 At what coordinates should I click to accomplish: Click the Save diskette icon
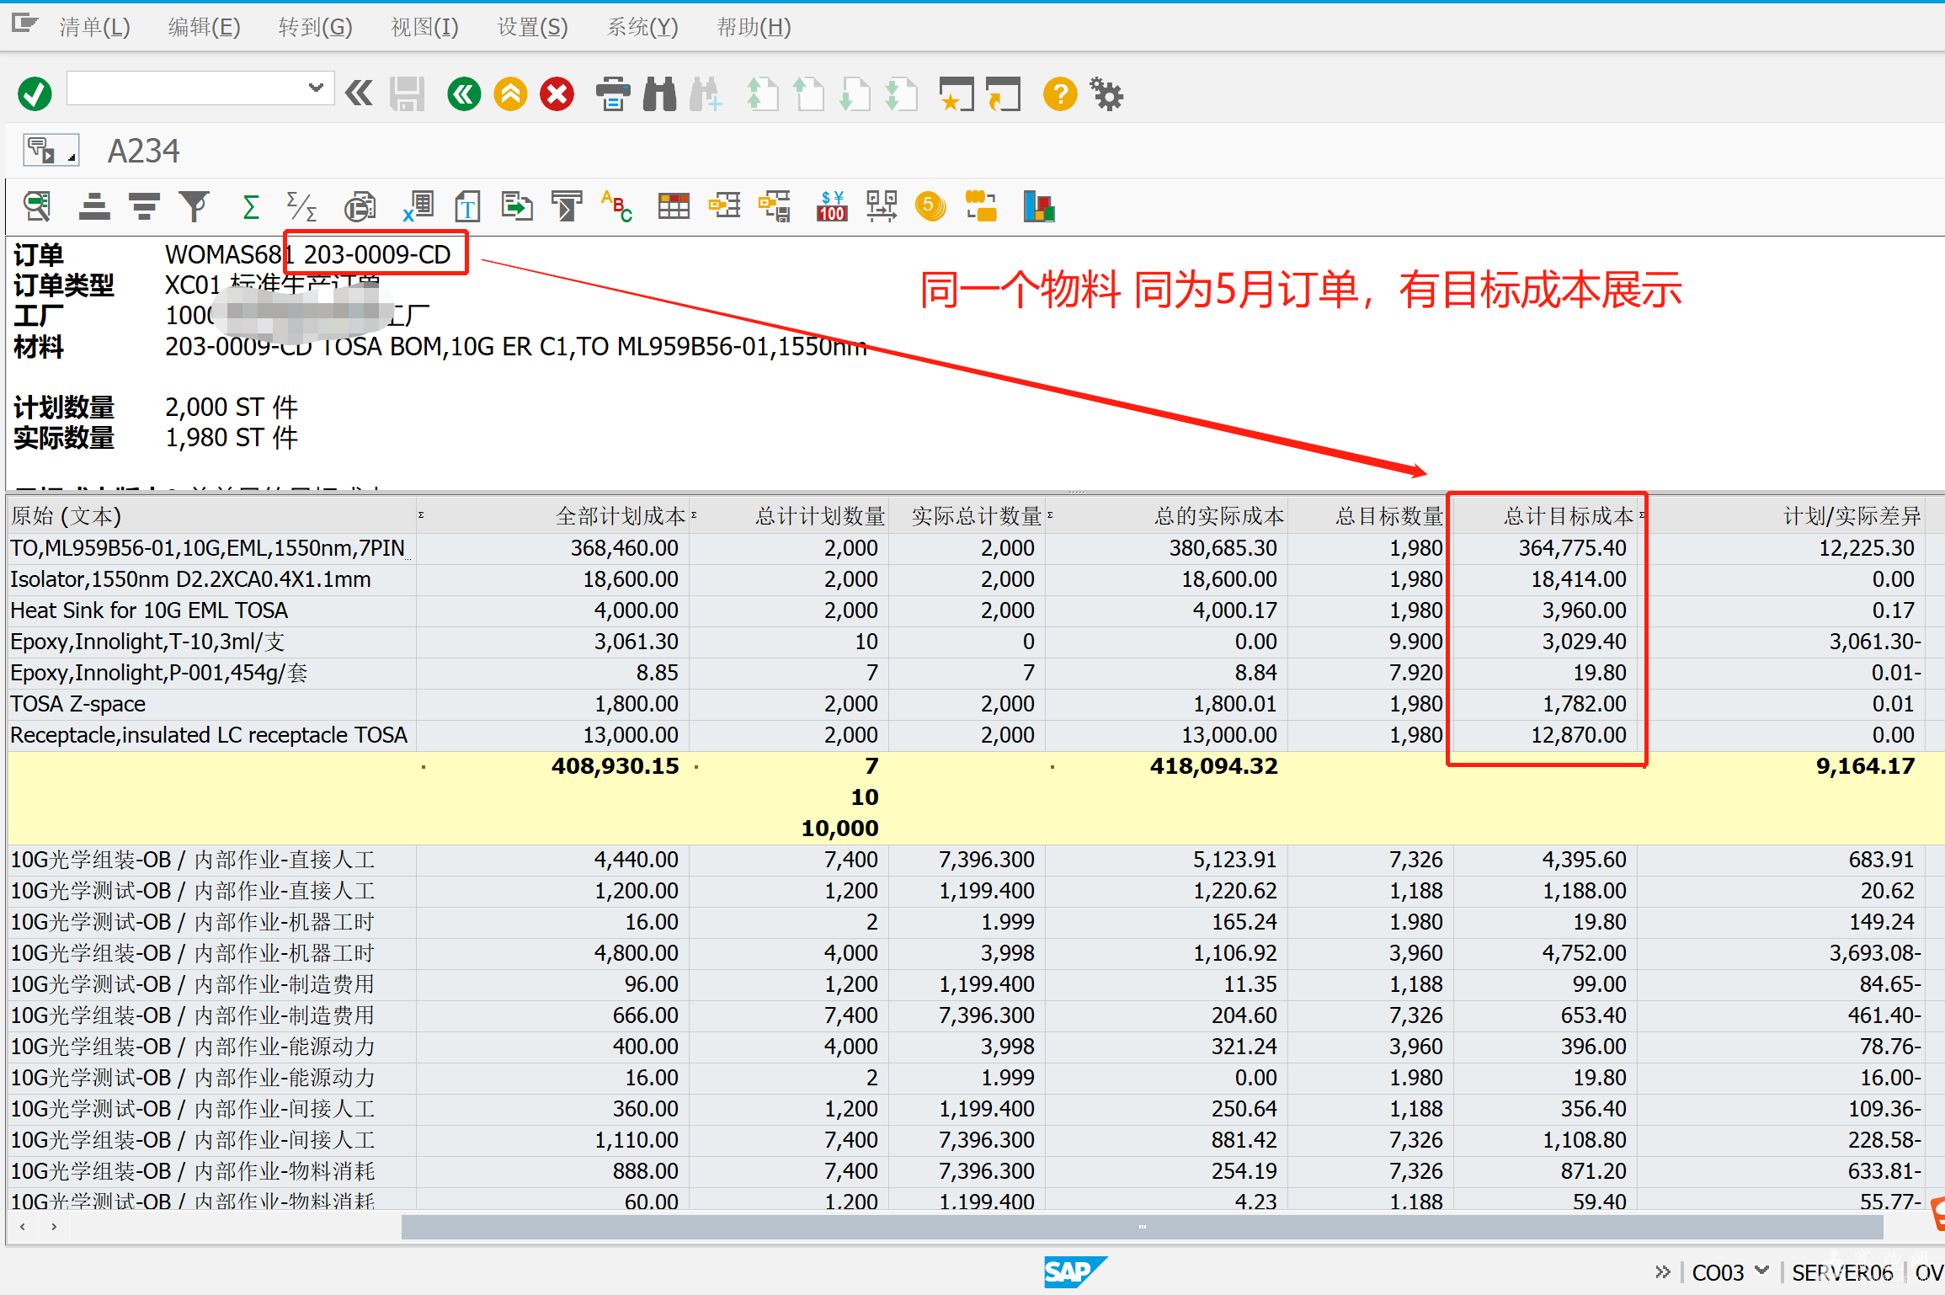click(x=408, y=93)
